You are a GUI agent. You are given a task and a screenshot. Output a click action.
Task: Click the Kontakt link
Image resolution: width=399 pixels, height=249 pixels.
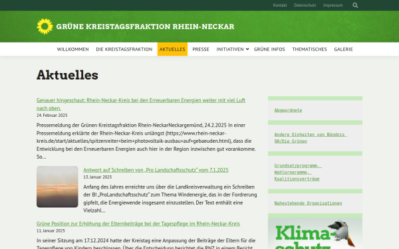[280, 5]
